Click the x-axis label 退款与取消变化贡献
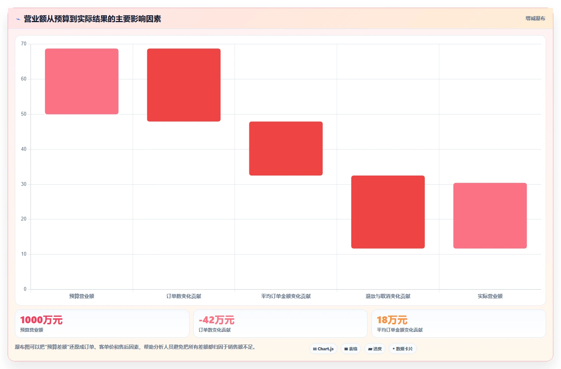The image size is (561, 369). point(388,296)
